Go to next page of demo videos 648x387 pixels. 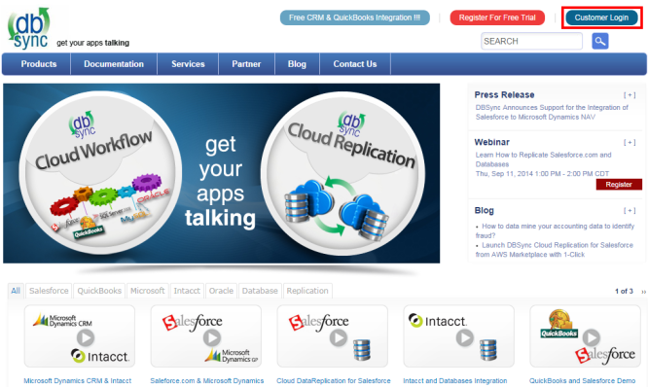click(x=643, y=292)
